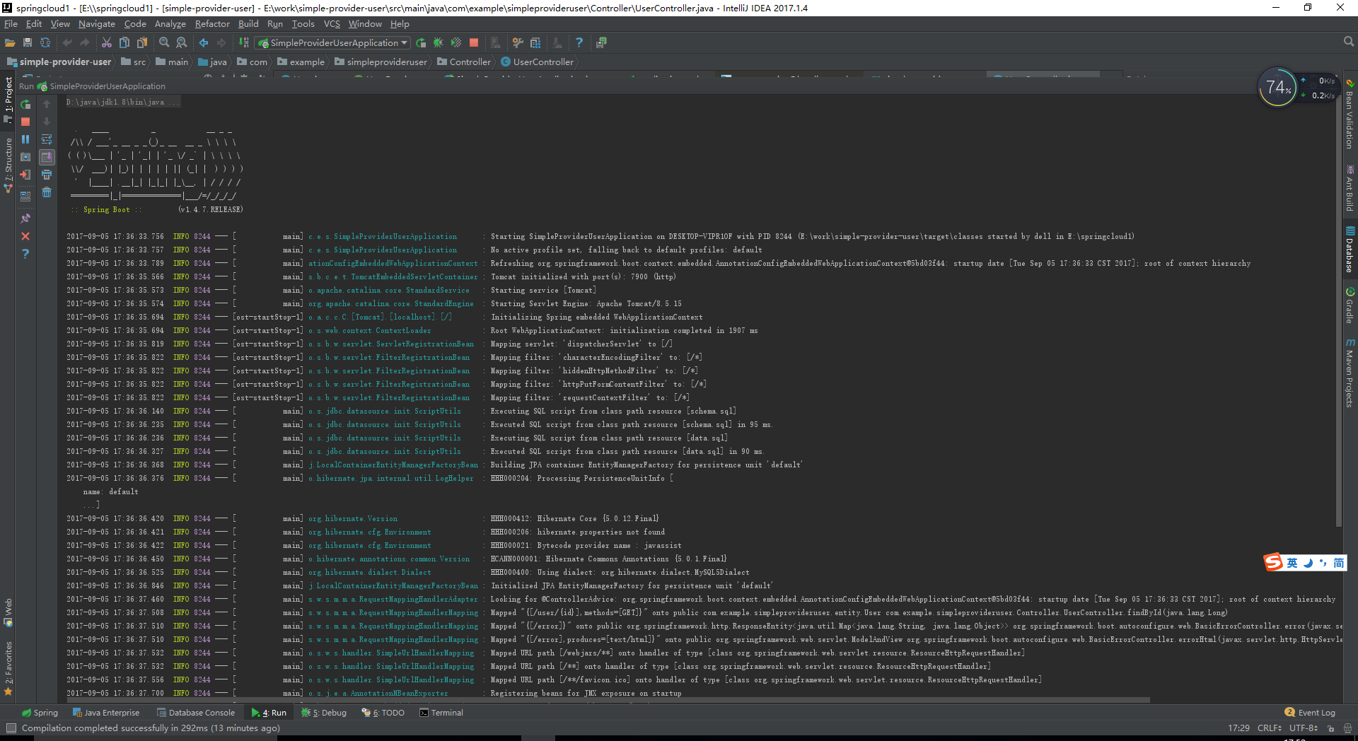Open the Database Console tab
Image resolution: width=1358 pixels, height=741 pixels.
pyautogui.click(x=196, y=713)
